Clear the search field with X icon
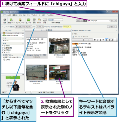119x122 pixels. click(110, 20)
